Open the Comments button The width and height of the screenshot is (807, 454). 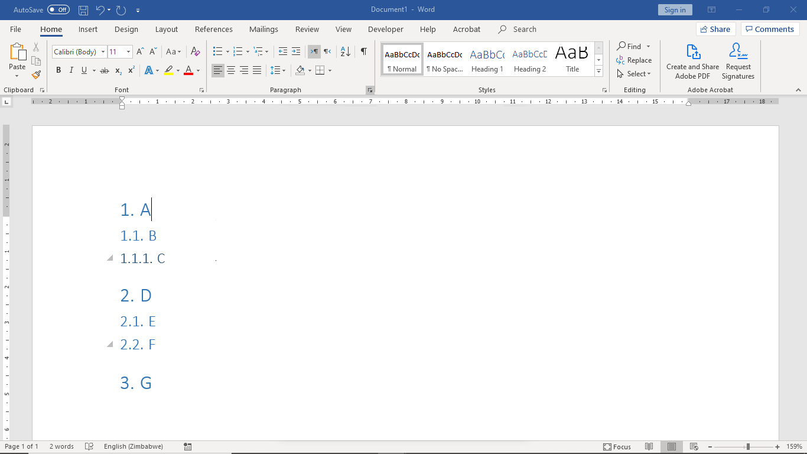770,29
